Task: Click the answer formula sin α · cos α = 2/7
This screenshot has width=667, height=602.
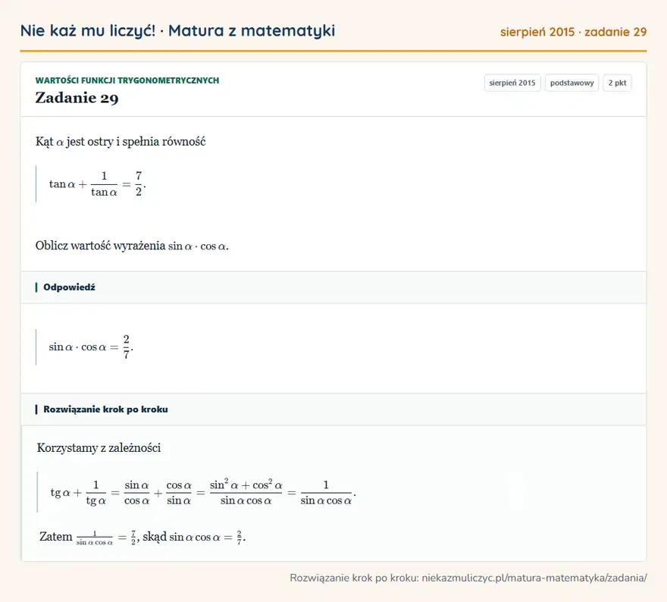Action: (91, 346)
